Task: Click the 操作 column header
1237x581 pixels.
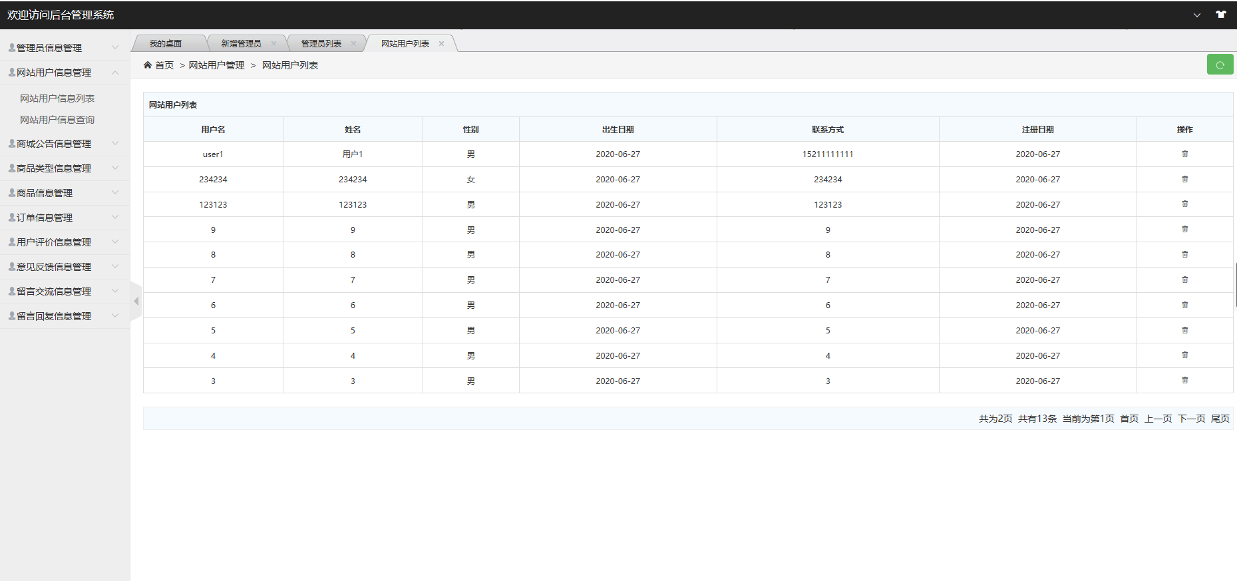Action: click(1184, 130)
